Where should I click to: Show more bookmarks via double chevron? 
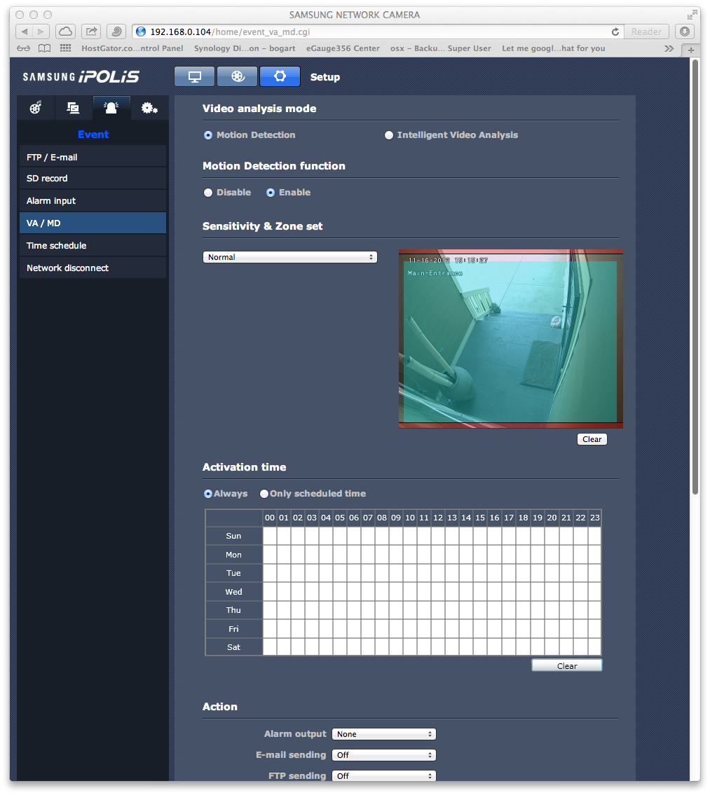point(669,48)
